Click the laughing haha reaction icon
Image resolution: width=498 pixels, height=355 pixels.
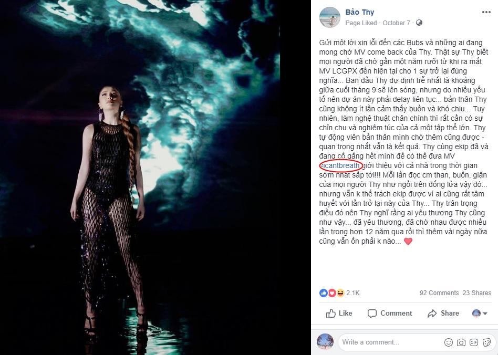[x=340, y=293]
